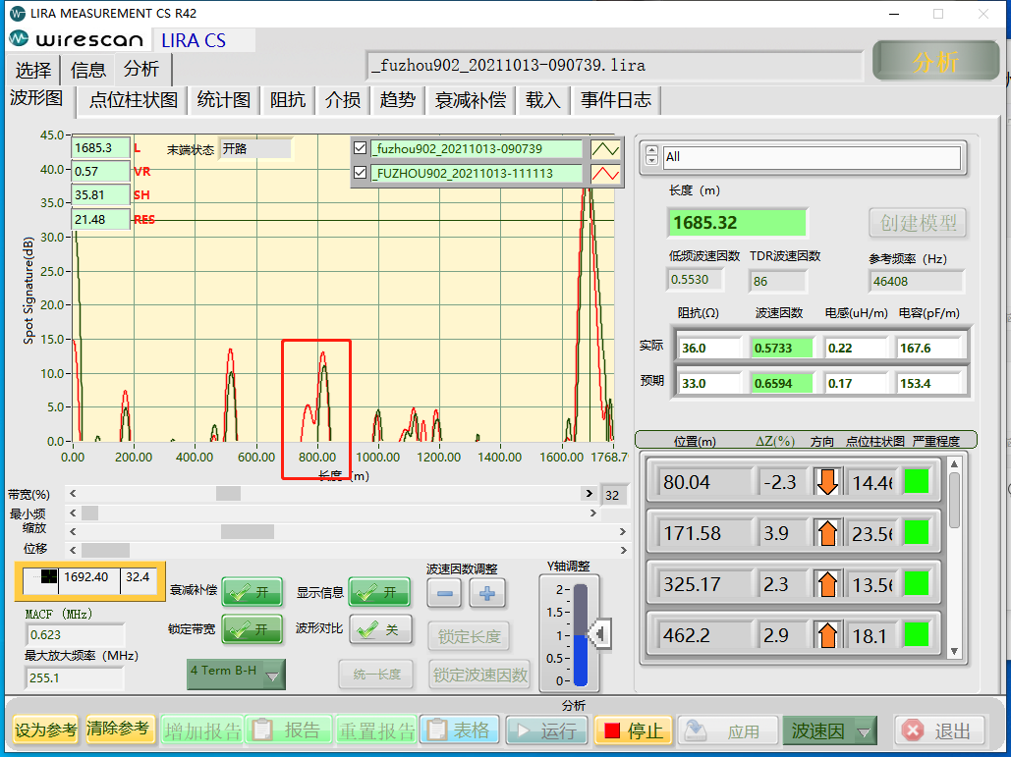
Task: Click the 退出 exit button
Action: (x=939, y=730)
